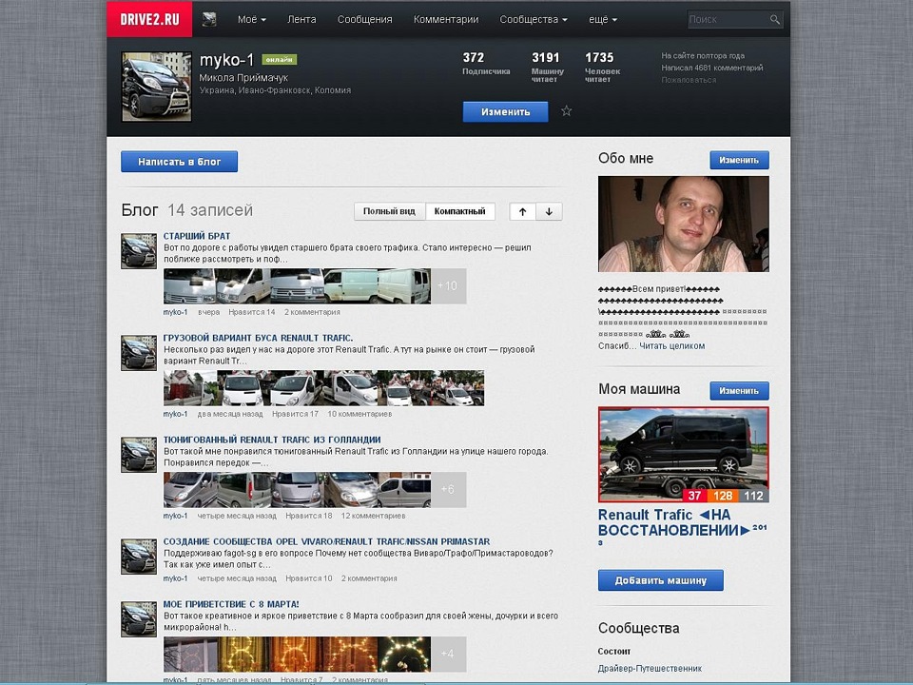Open Сообщения in the navigation bar

[364, 19]
